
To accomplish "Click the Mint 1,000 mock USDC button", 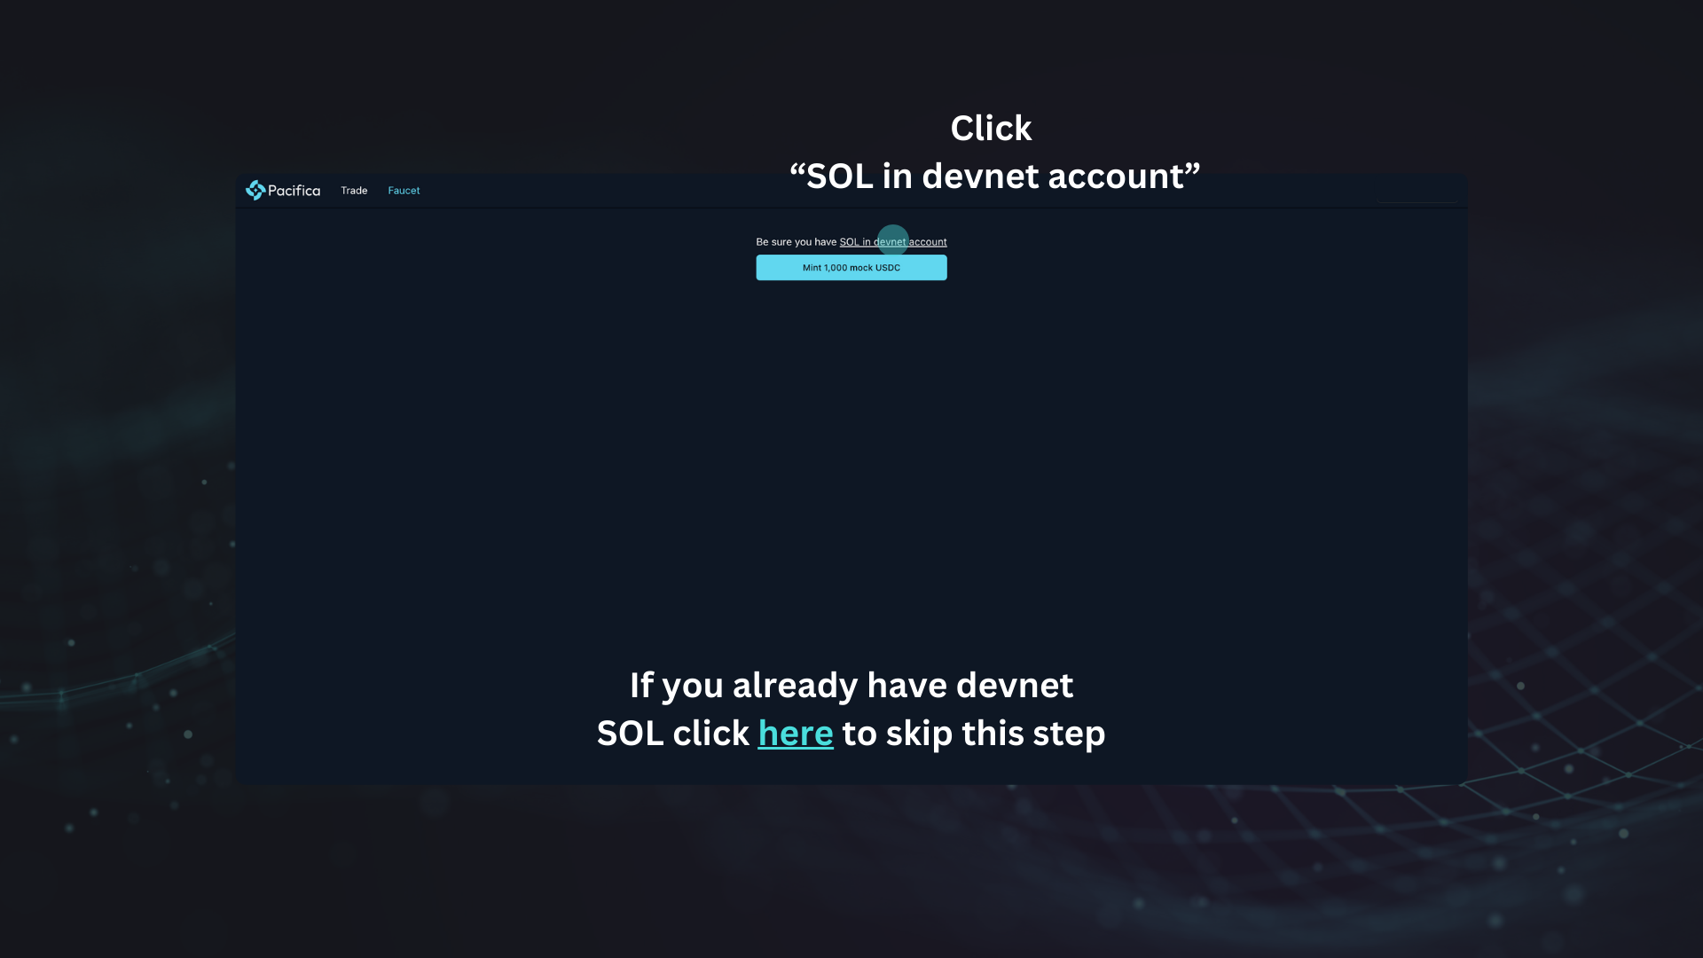I will click(851, 268).
